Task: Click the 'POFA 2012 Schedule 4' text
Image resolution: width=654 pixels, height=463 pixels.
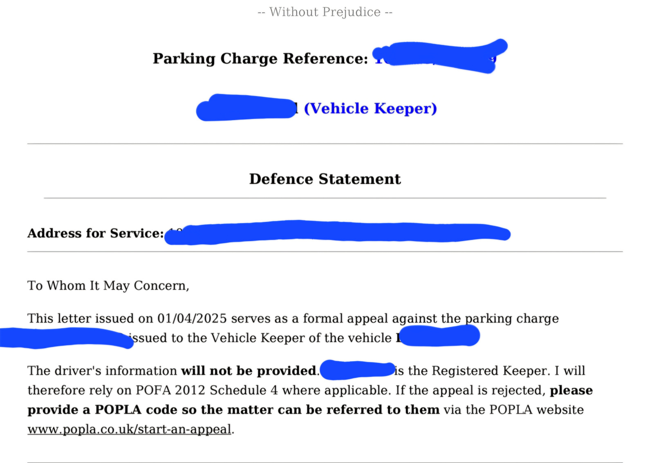Action: pyautogui.click(x=207, y=390)
